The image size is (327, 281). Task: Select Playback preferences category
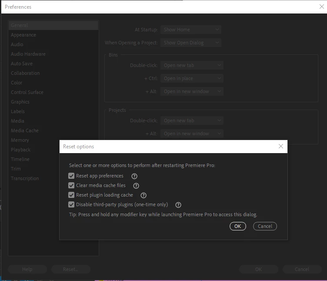(34, 150)
